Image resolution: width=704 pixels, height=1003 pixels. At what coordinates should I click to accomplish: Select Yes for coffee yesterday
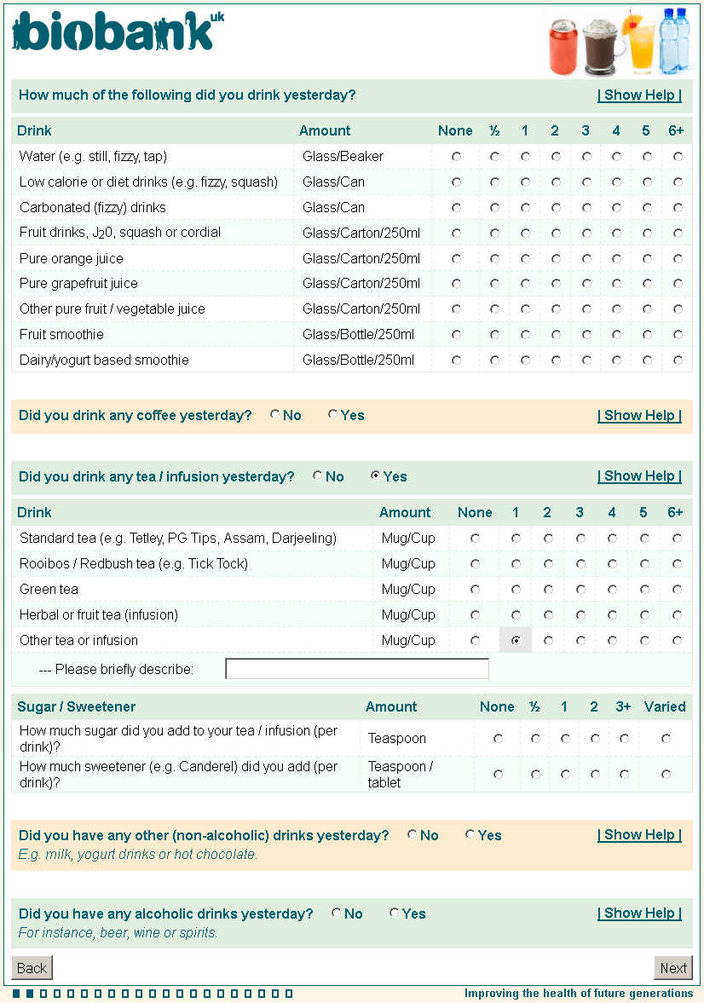click(332, 415)
